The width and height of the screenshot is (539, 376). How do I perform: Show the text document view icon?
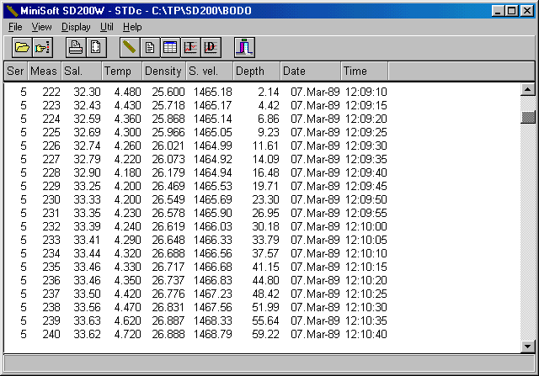pyautogui.click(x=150, y=47)
